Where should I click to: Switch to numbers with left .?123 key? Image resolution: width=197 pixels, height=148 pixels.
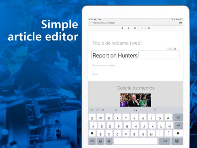pyautogui.click(x=92, y=141)
